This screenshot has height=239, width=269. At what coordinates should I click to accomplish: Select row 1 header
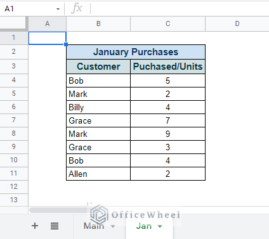coord(14,38)
